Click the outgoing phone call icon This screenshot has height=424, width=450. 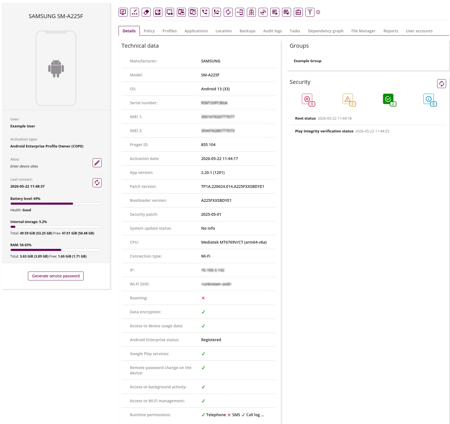click(x=205, y=12)
